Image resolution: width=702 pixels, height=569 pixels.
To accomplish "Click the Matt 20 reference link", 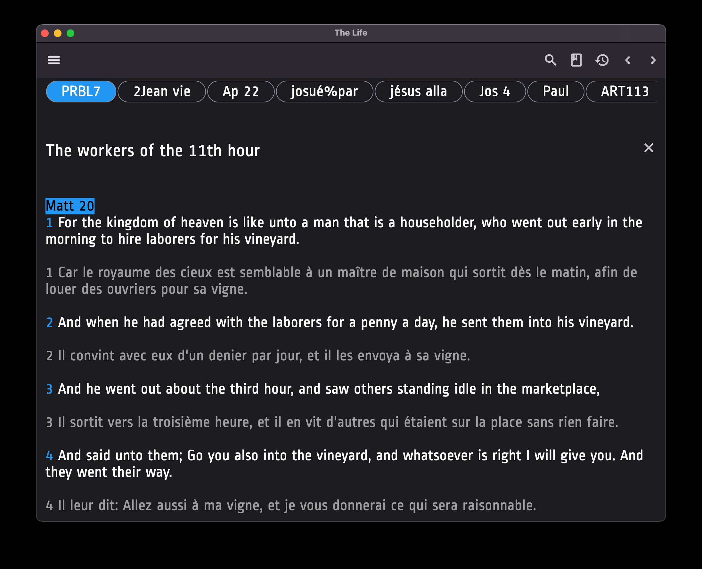I will point(70,206).
